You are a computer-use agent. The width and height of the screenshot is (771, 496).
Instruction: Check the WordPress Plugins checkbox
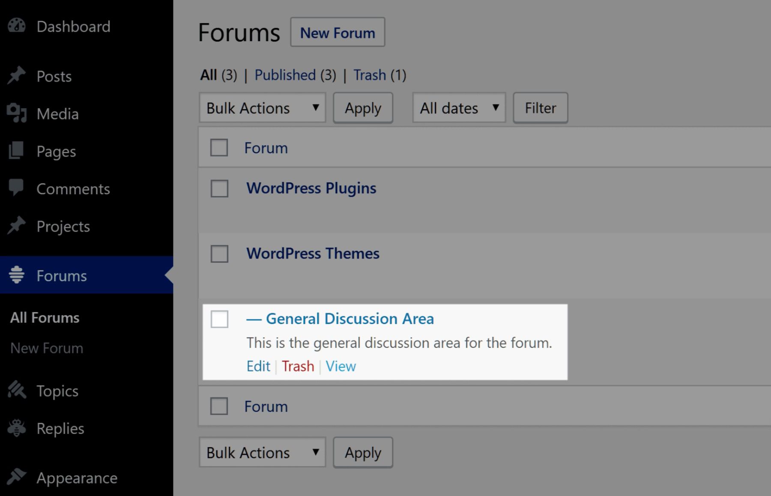click(219, 189)
